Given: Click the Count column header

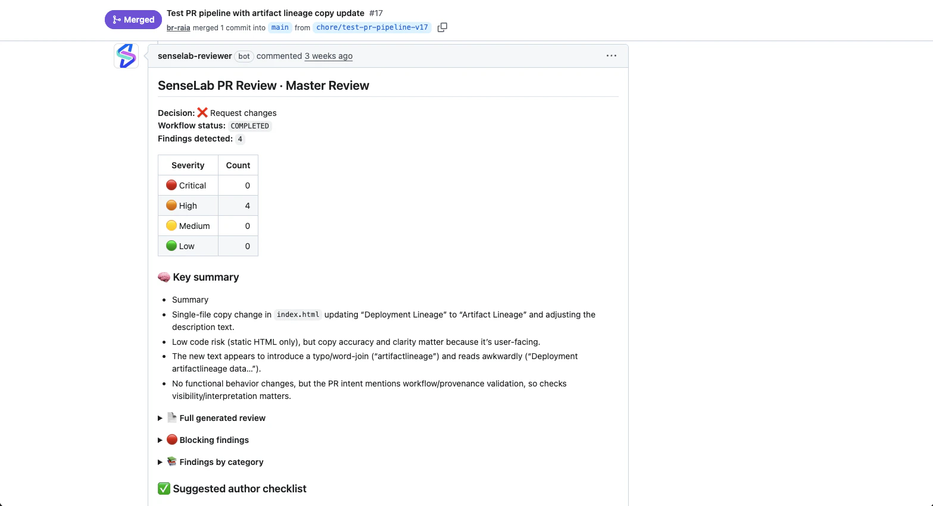Looking at the screenshot, I should [x=238, y=165].
